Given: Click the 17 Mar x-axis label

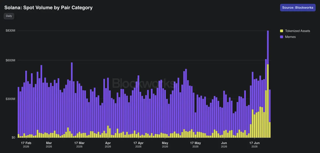Looking at the screenshot, I should (x=79, y=144).
